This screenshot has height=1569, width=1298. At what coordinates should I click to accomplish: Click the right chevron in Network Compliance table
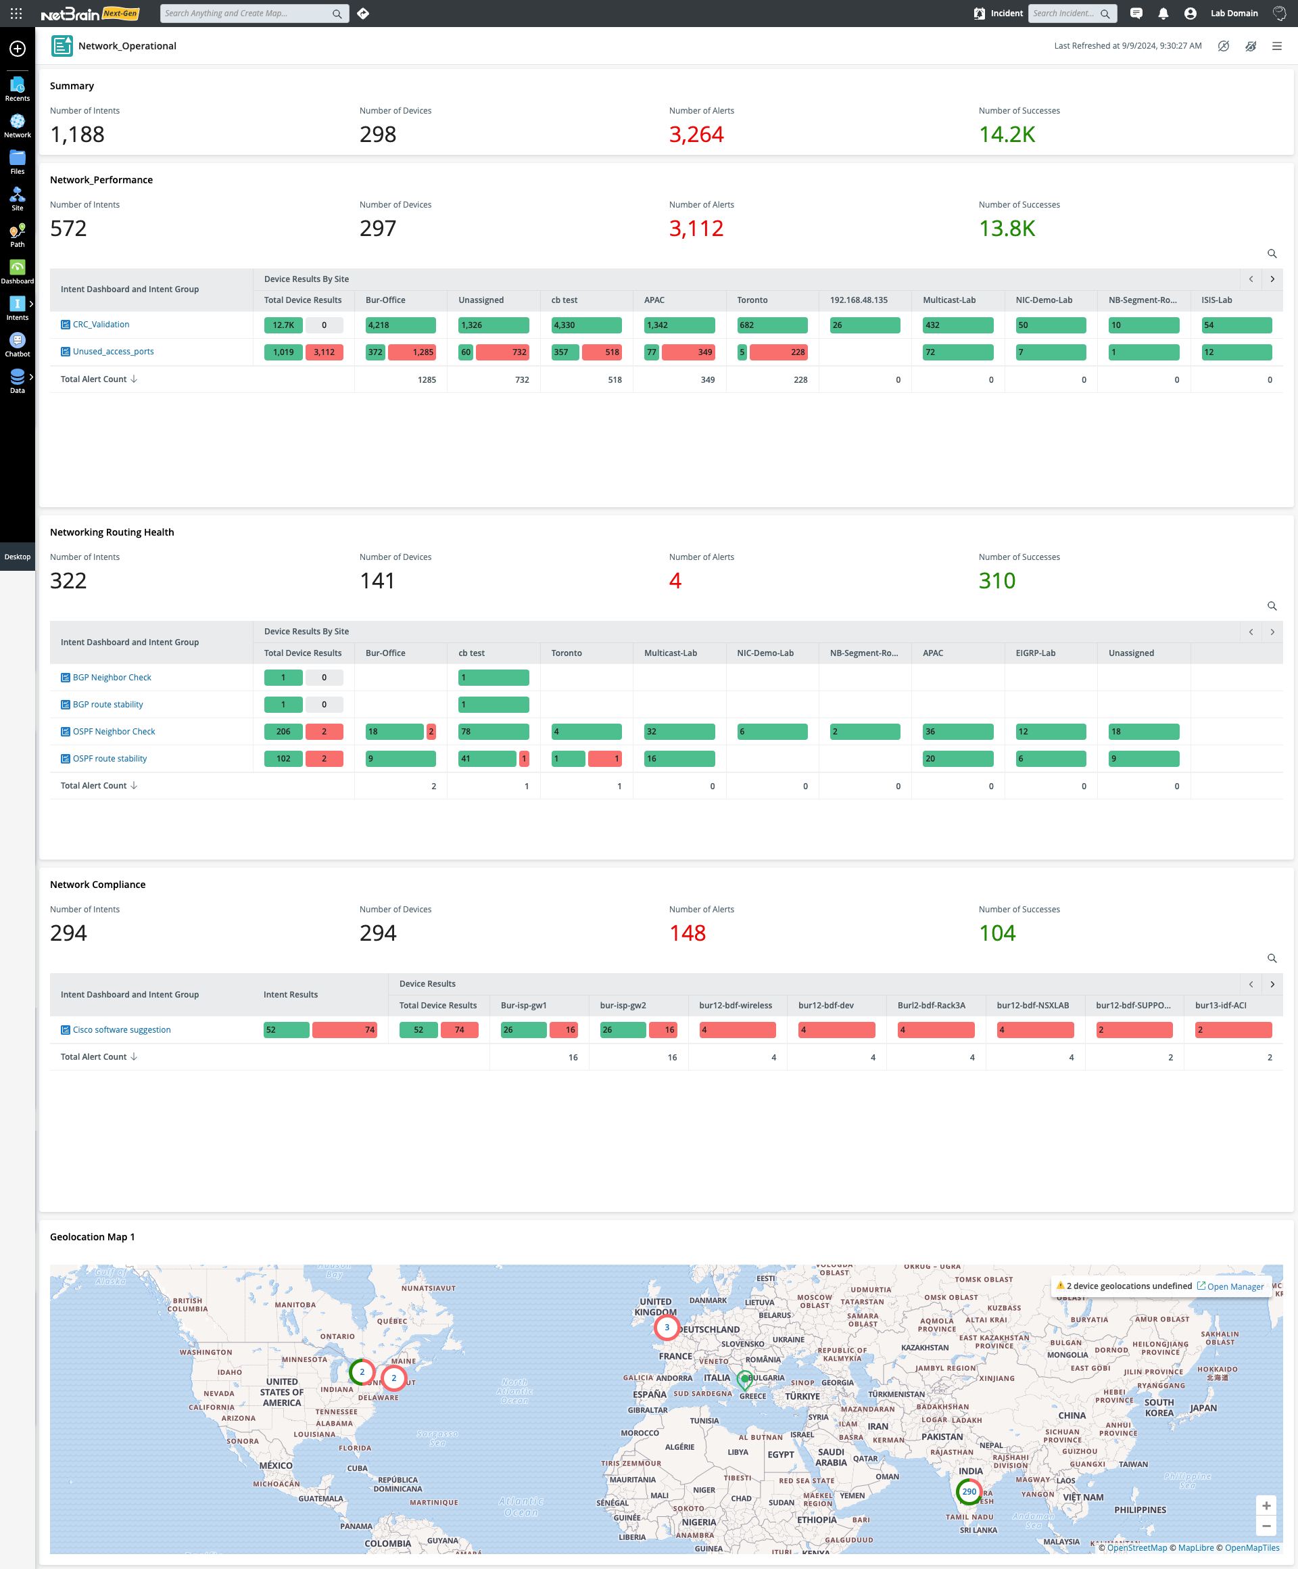[1272, 984]
